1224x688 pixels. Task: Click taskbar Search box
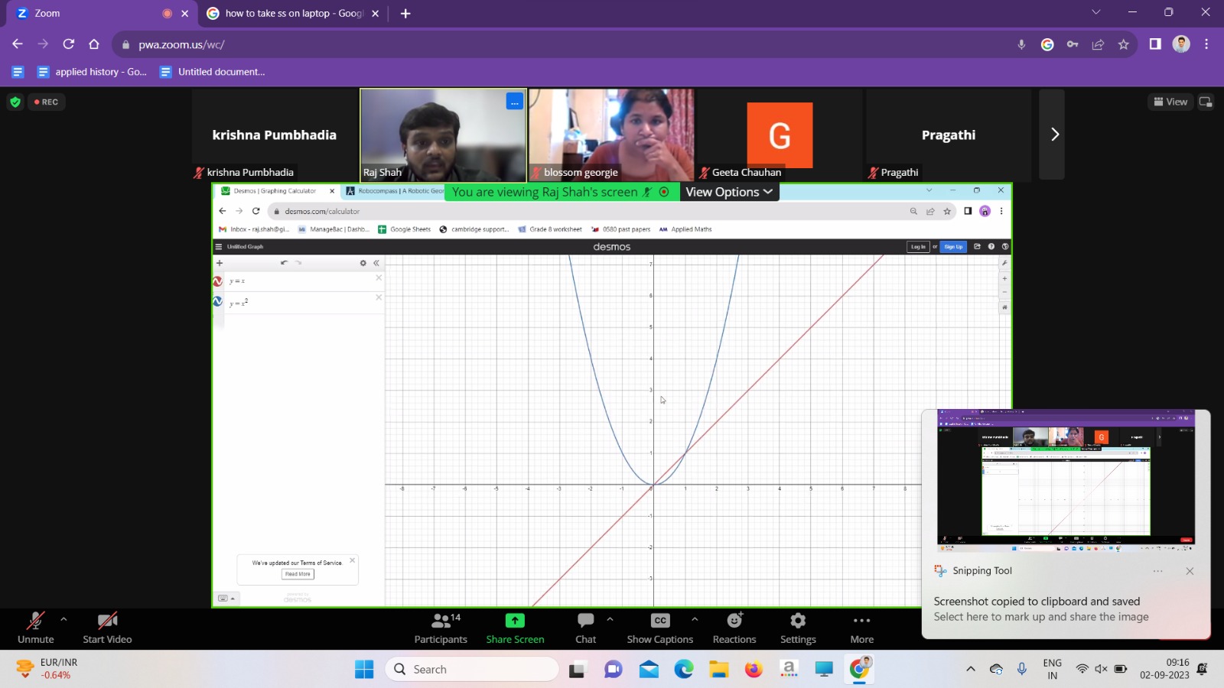[x=472, y=670]
